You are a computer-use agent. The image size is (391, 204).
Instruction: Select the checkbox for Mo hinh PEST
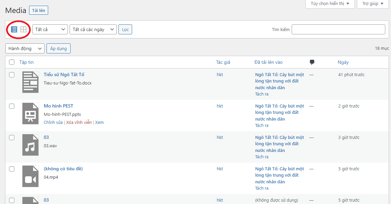[12, 106]
